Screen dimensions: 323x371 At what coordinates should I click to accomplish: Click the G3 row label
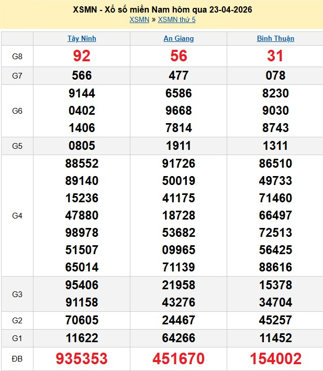click(x=17, y=294)
